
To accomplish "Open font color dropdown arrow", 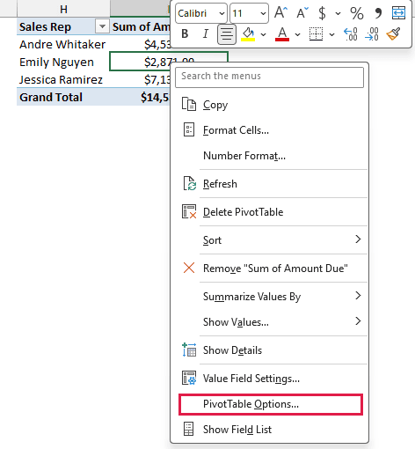I will pos(297,34).
